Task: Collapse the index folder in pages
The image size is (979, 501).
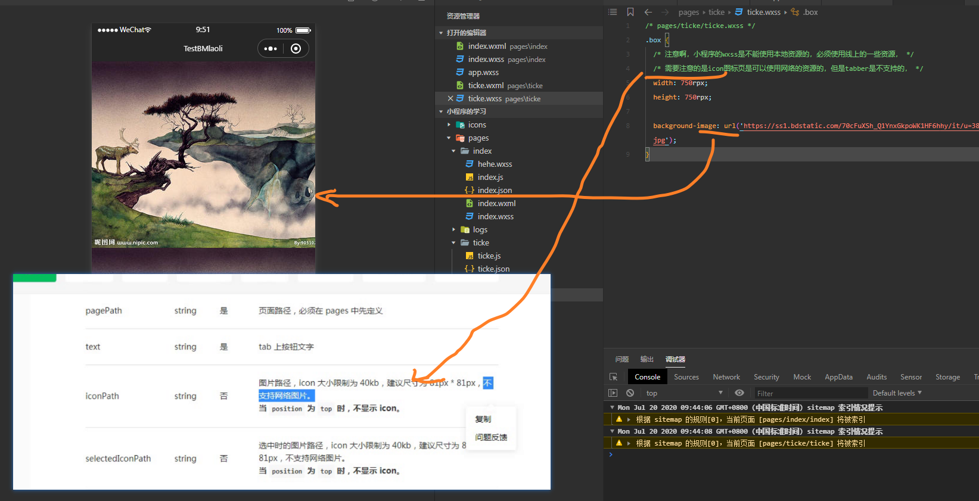Action: (454, 151)
